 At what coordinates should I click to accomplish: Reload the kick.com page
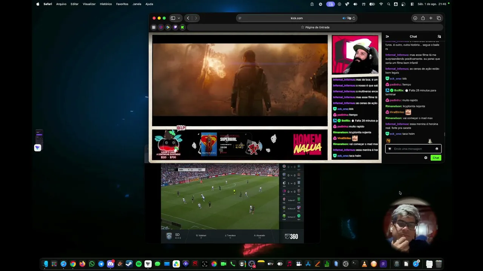click(x=354, y=18)
